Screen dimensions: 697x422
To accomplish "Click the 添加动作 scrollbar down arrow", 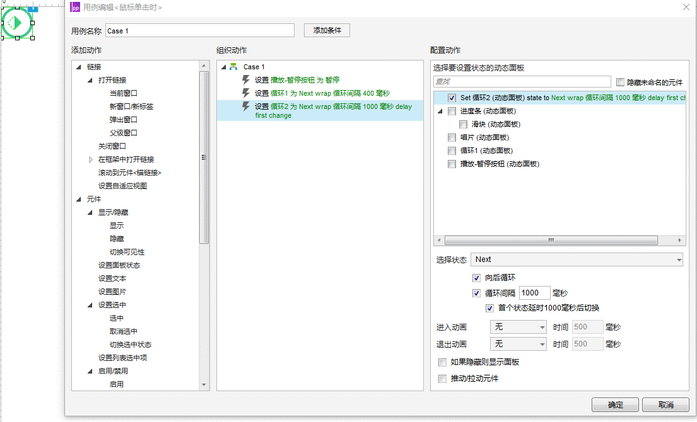I will pos(204,385).
